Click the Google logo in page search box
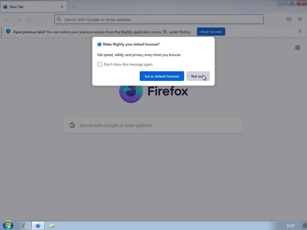 tap(72, 125)
